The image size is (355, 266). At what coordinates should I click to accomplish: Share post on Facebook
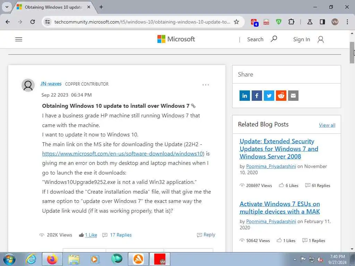coord(257,96)
